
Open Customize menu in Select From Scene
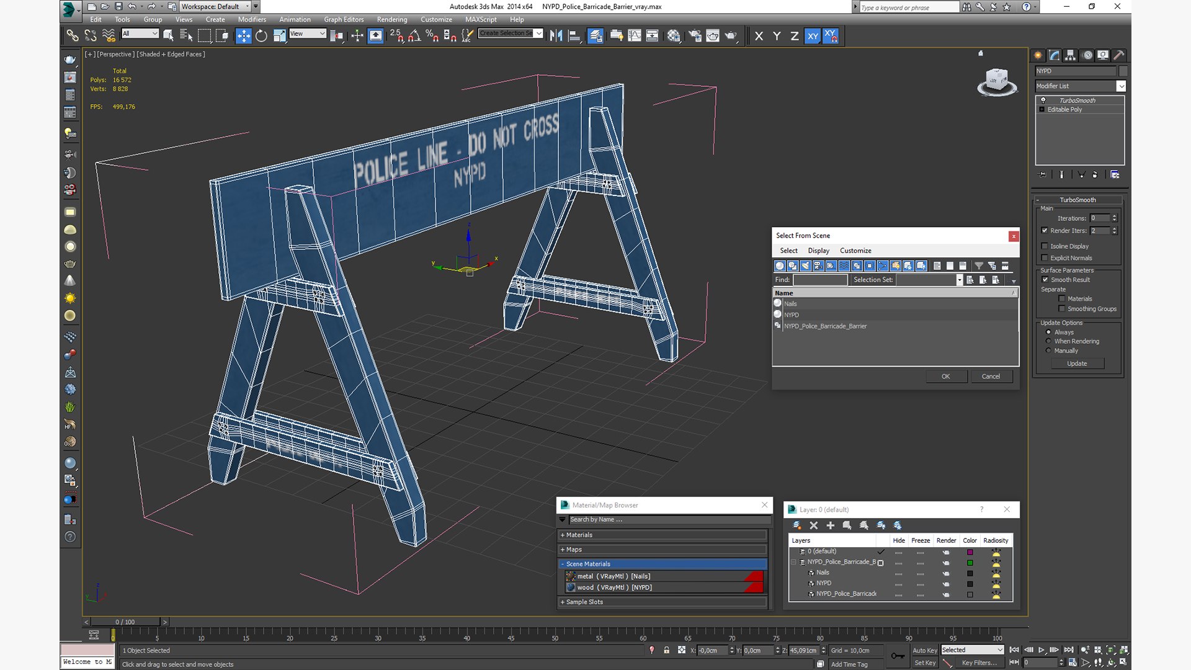[855, 251]
